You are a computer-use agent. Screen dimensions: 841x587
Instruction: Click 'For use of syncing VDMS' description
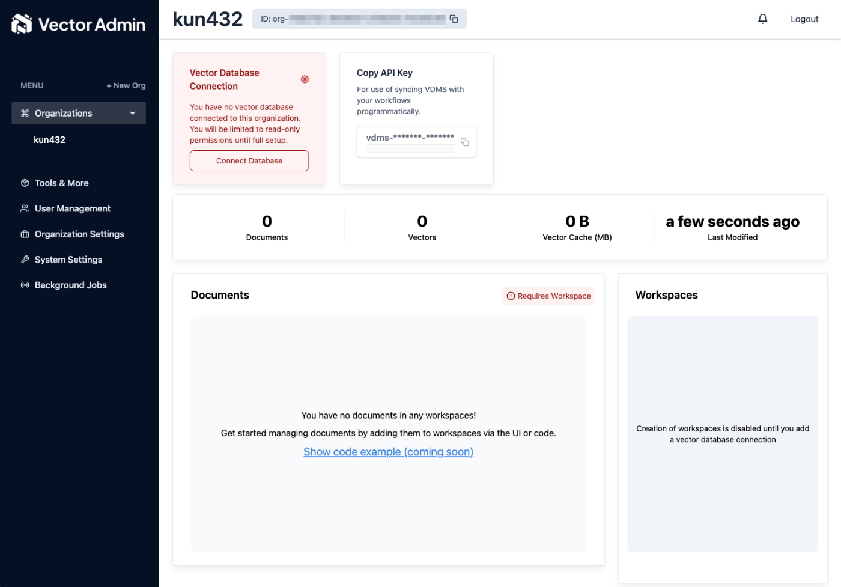[x=410, y=100]
